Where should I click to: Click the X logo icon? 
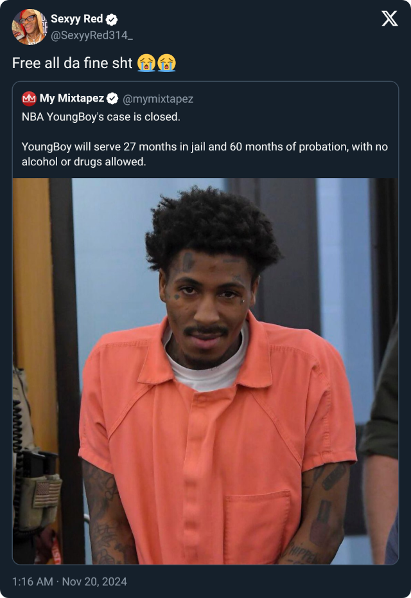(390, 18)
